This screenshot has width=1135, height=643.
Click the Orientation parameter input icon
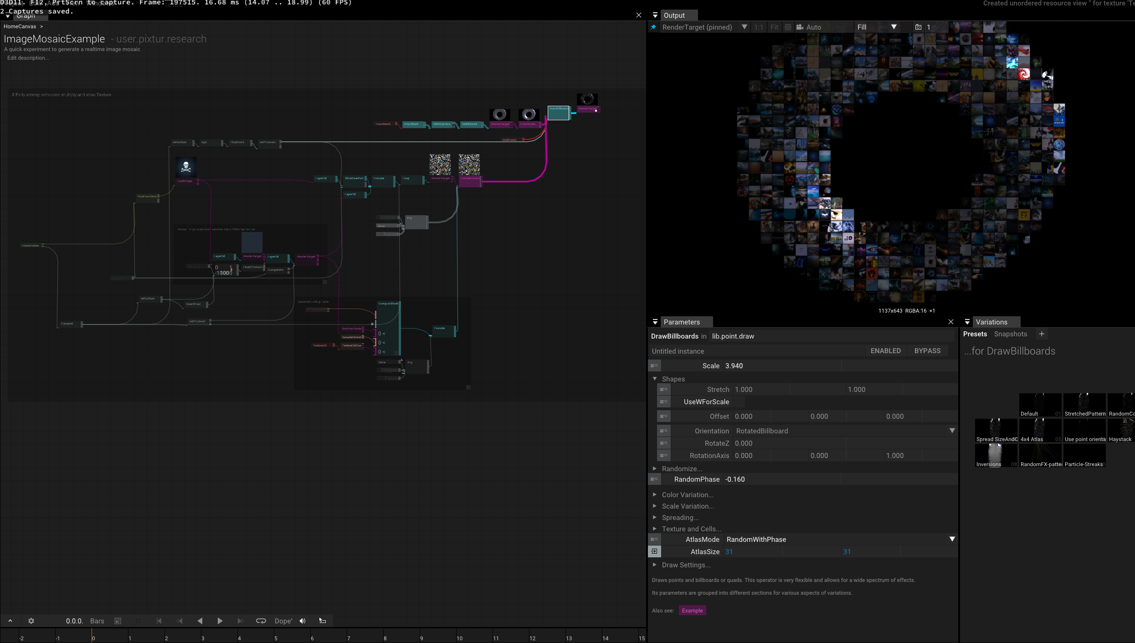tap(664, 431)
